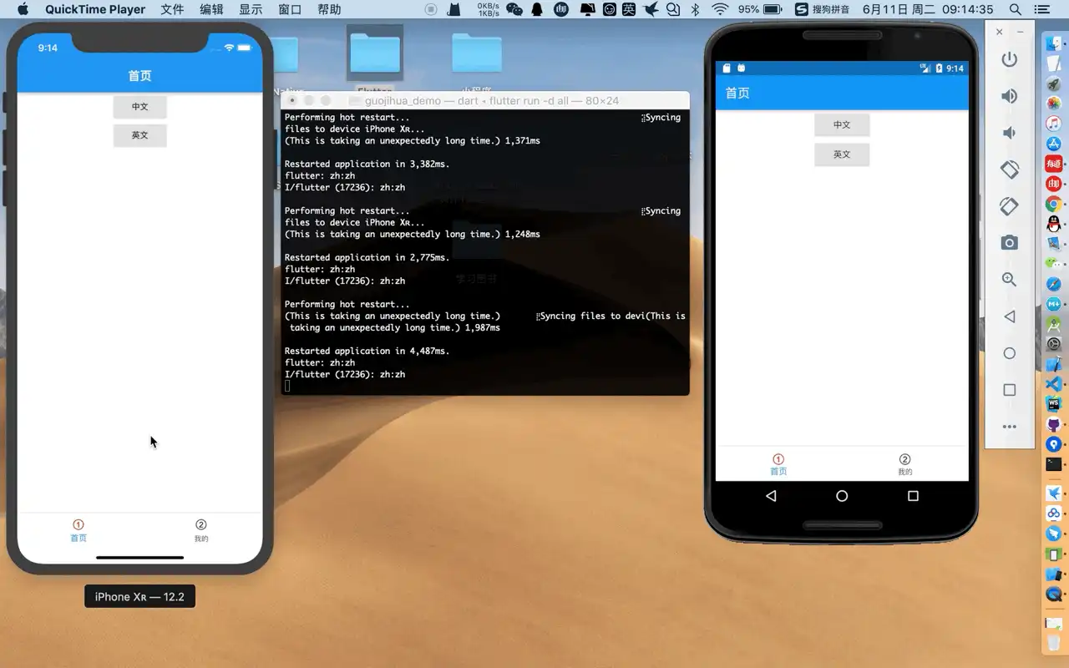Open the 搜狗拼音 input method dropdown
Screen dimensions: 1069x668
tap(823, 9)
